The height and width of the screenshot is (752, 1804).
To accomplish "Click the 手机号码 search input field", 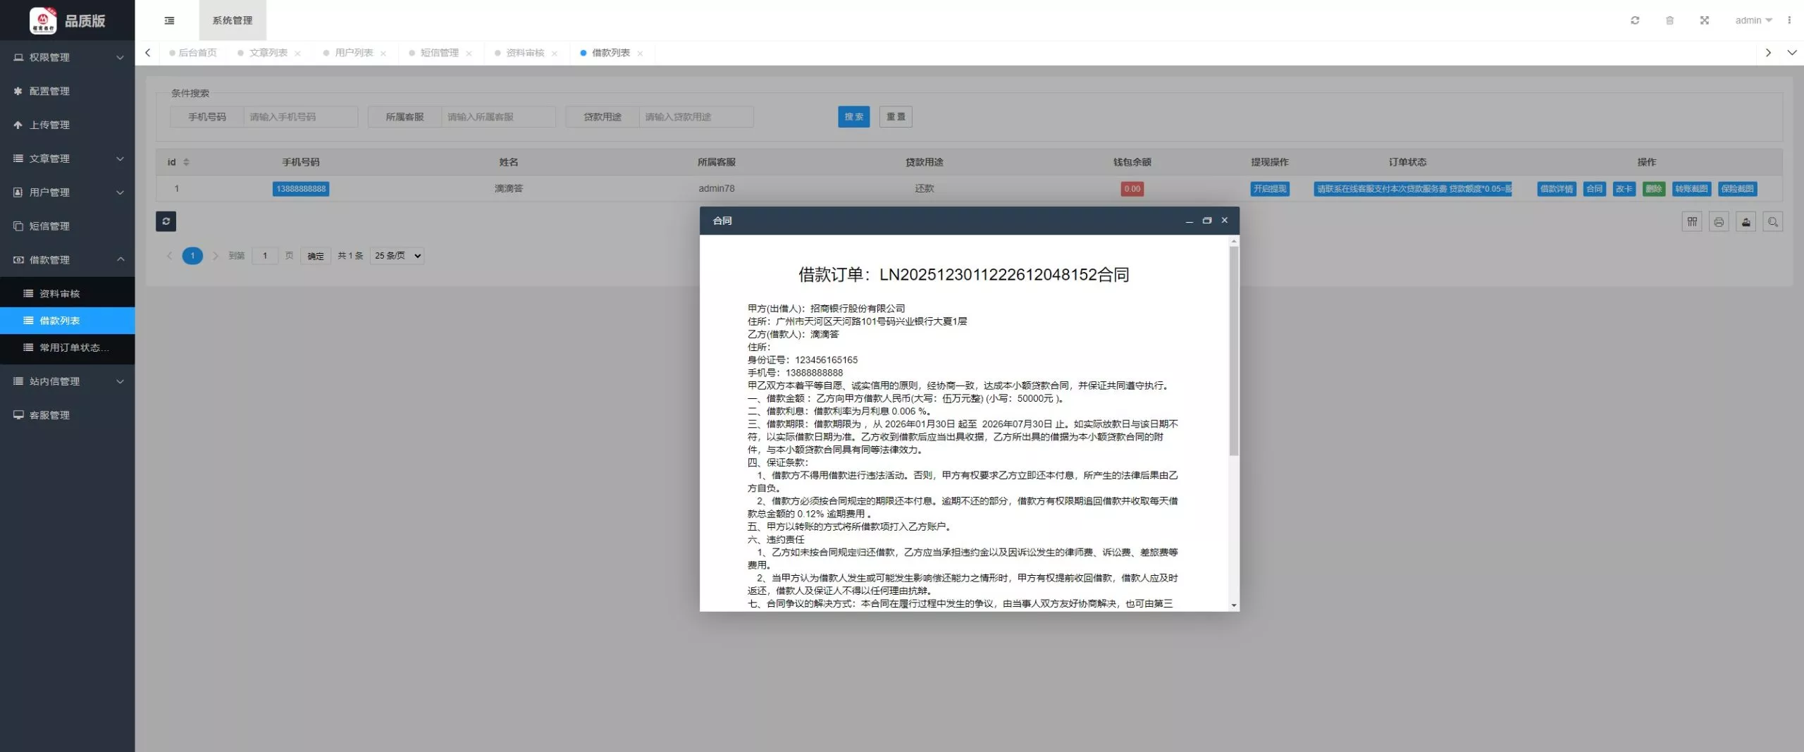I will [300, 117].
